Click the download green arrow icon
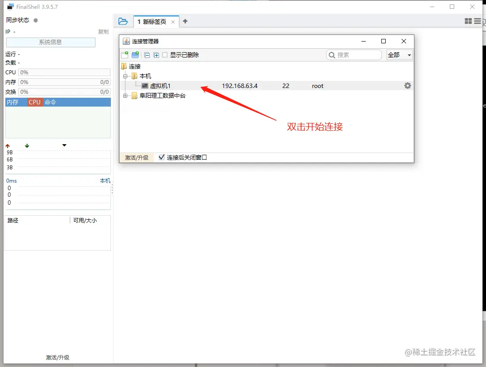The image size is (486, 367). pos(27,145)
